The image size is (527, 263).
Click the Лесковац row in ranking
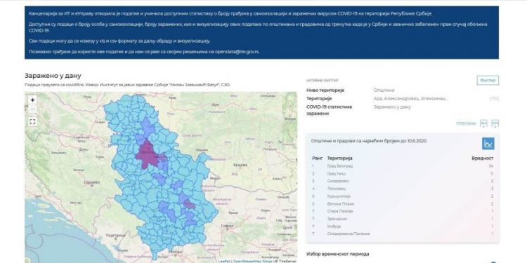(403, 189)
